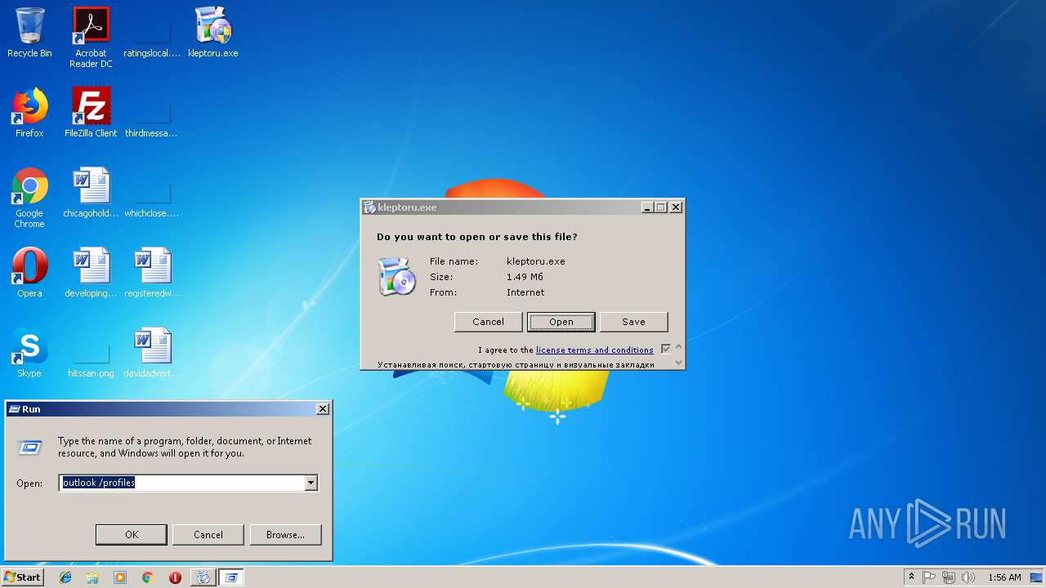
Task: Select the developing Word document
Action: [x=91, y=274]
